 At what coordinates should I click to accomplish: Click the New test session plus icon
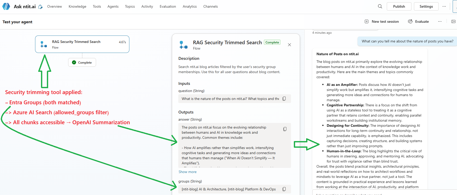coord(367,21)
